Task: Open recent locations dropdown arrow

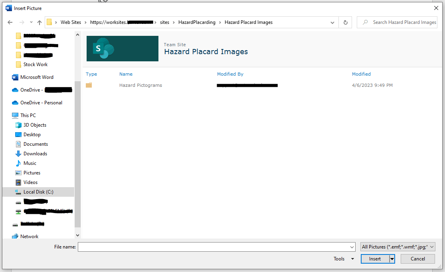Action: [31, 22]
